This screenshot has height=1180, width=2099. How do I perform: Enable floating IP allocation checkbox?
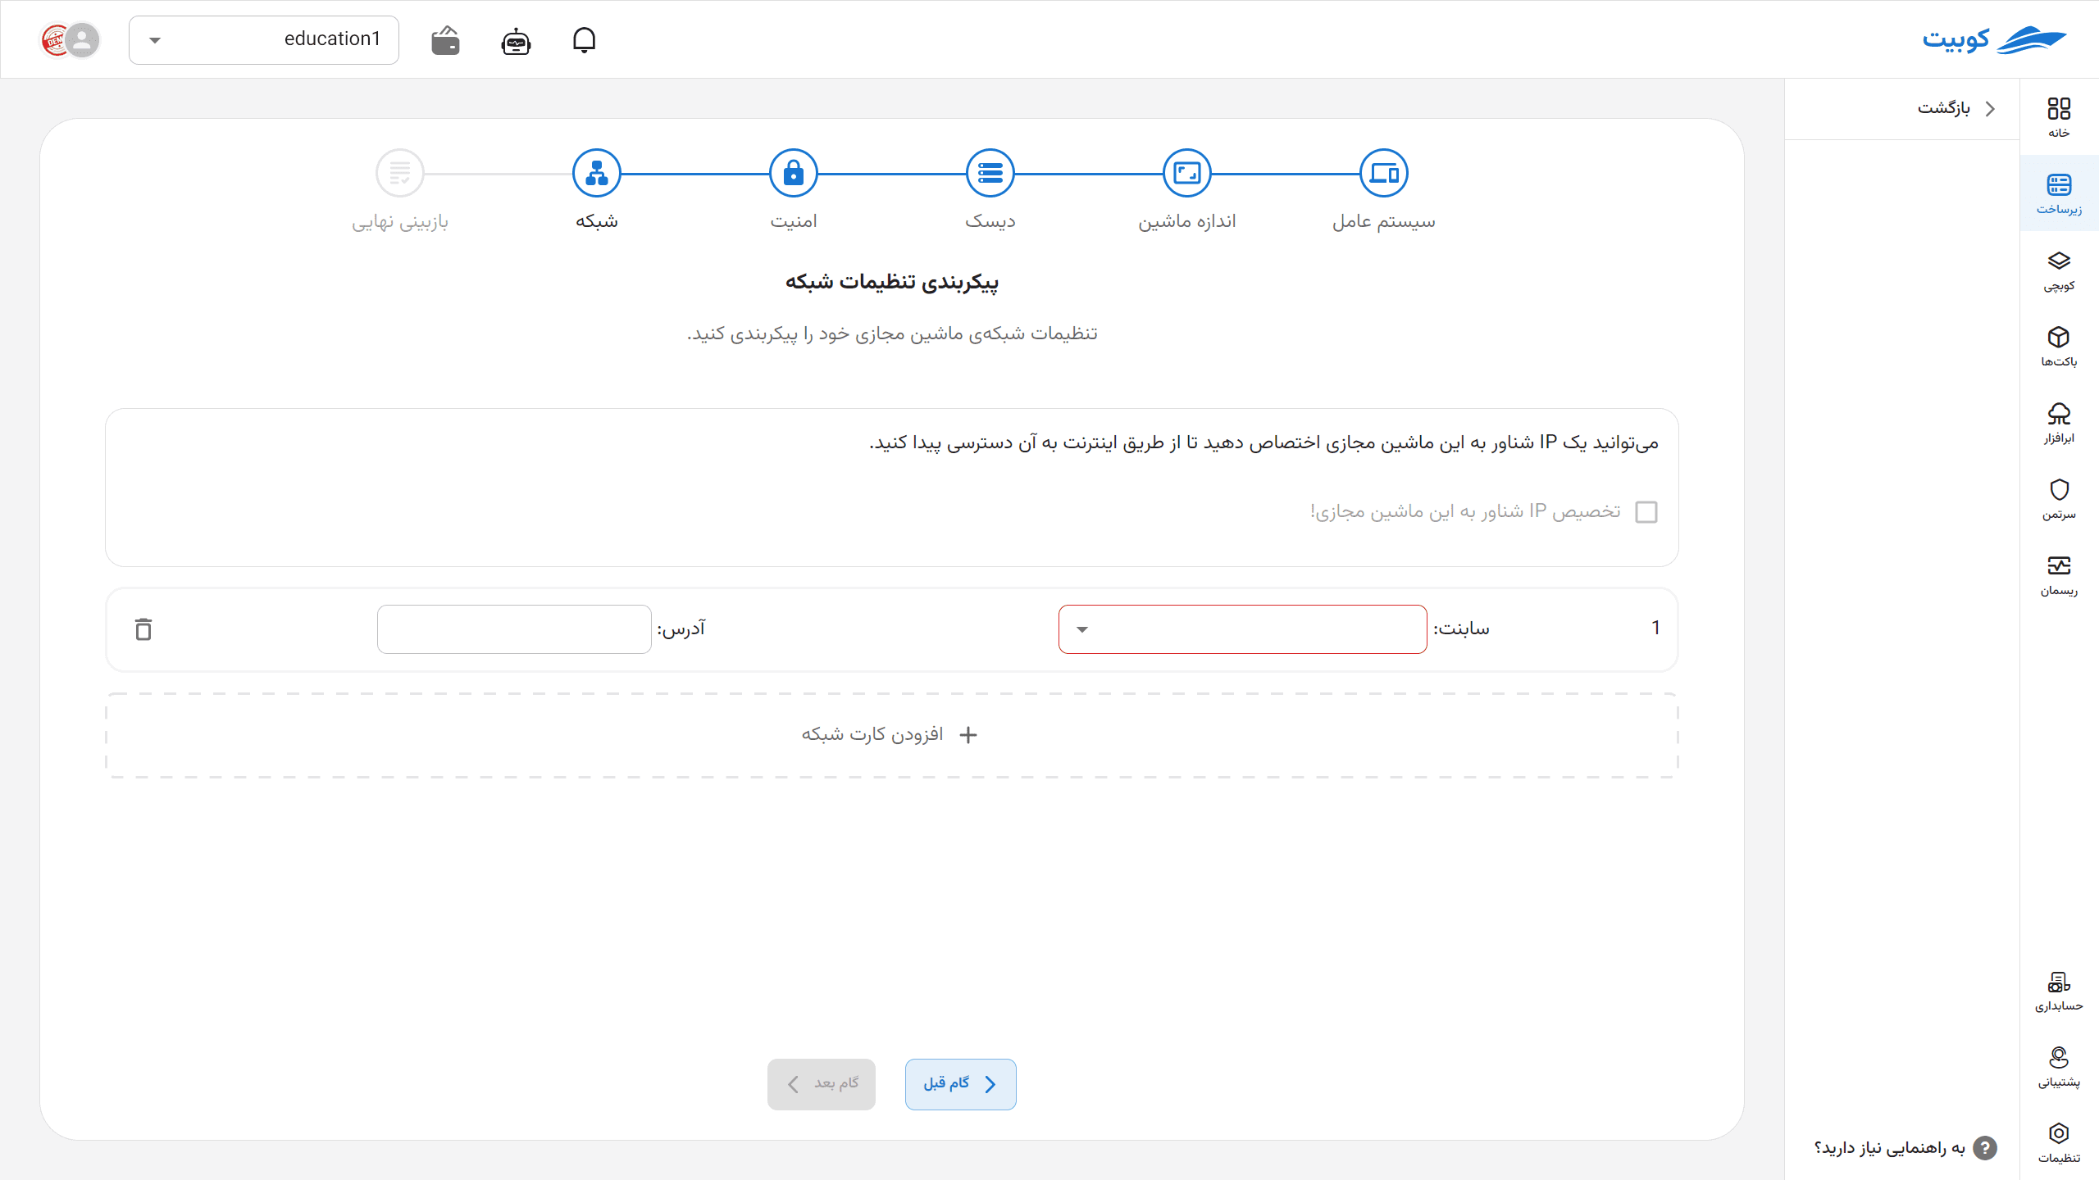coord(1646,512)
